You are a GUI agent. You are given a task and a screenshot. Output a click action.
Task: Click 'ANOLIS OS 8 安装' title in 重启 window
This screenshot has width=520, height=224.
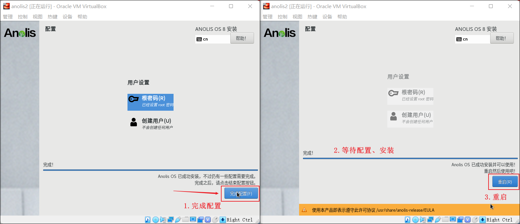476,29
